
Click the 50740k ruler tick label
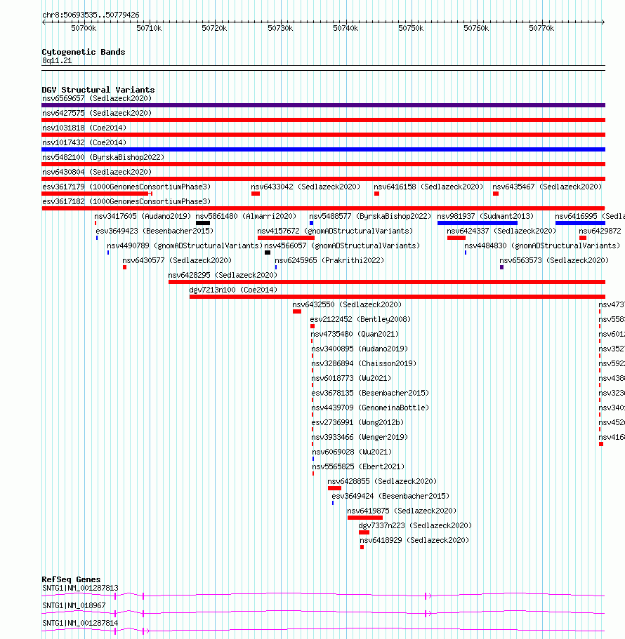346,28
